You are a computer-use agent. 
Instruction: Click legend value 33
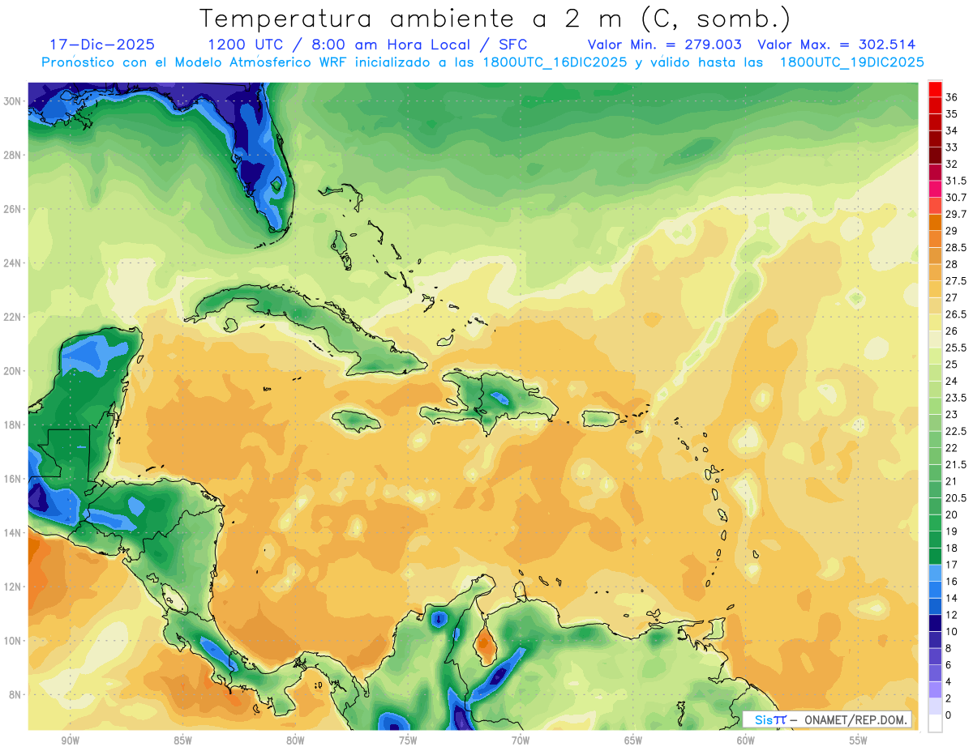coord(952,147)
